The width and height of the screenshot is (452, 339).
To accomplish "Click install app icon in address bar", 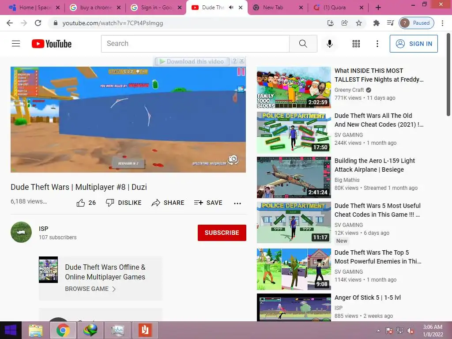I will click(x=330, y=23).
